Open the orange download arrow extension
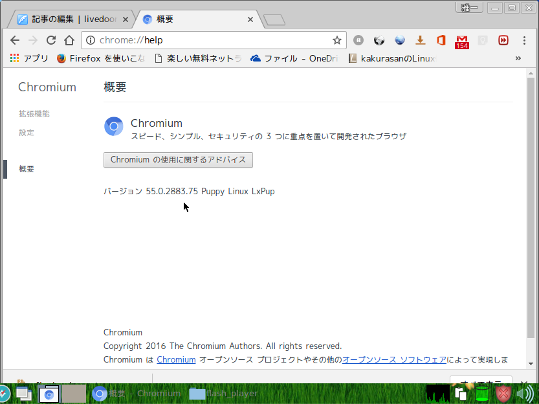 coord(420,40)
